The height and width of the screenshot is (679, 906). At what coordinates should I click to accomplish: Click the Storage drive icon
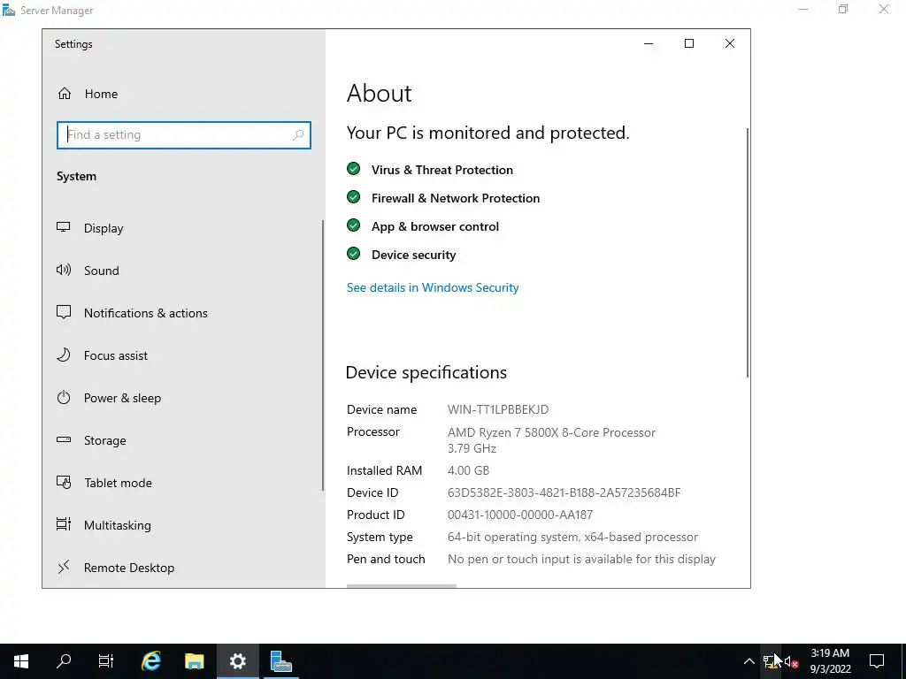64,440
